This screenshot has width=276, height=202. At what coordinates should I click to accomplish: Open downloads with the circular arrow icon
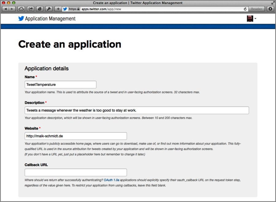click(x=270, y=9)
